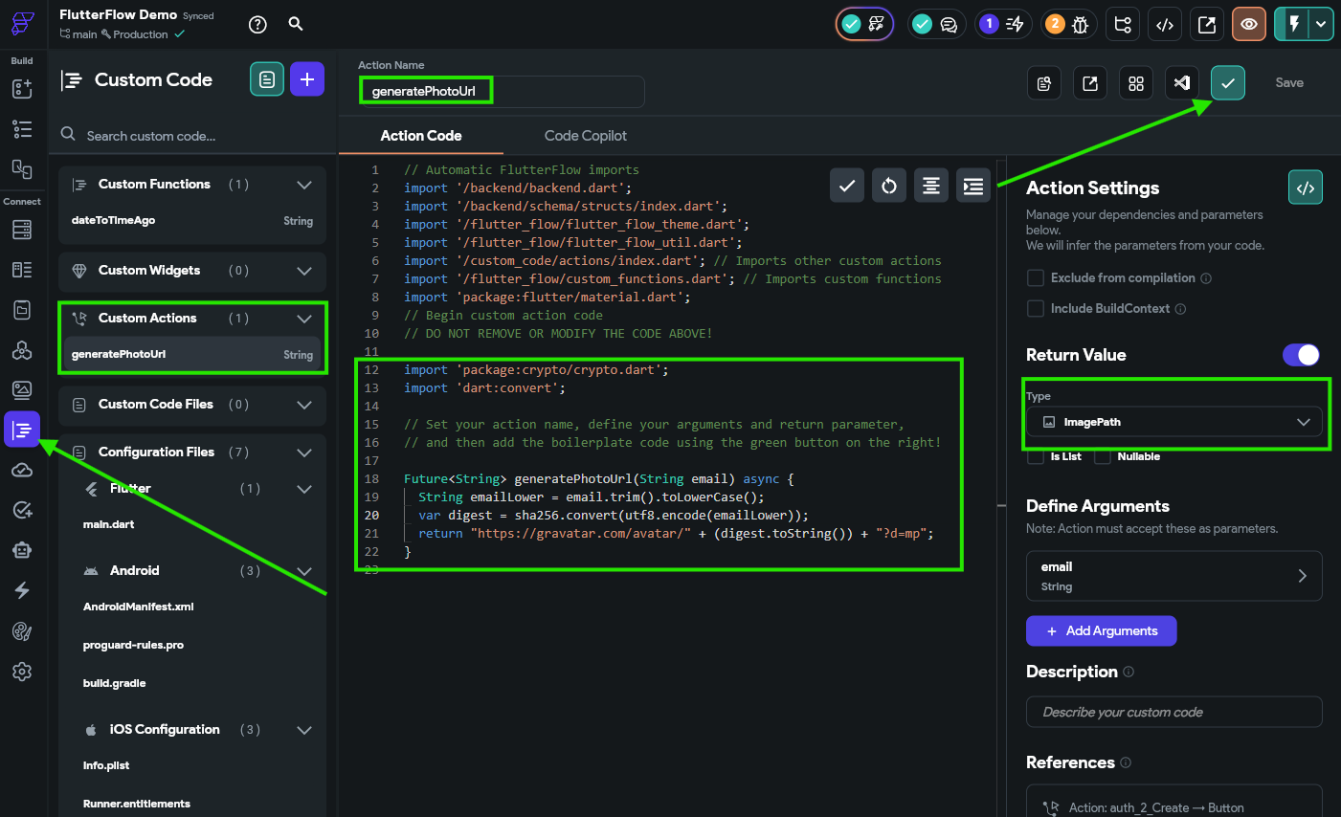Collapse the Custom Functions section
The image size is (1341, 817).
tap(304, 185)
